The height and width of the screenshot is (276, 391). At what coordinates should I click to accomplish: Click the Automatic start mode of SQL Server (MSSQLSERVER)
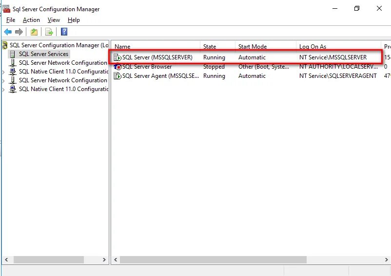[x=252, y=57]
